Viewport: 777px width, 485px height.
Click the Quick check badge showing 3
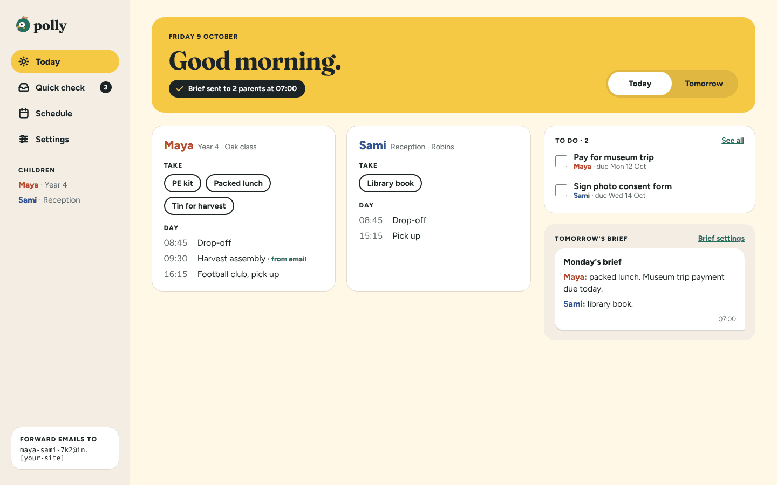pos(106,87)
